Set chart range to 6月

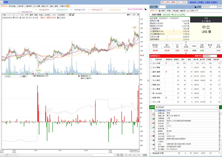click(x=130, y=155)
